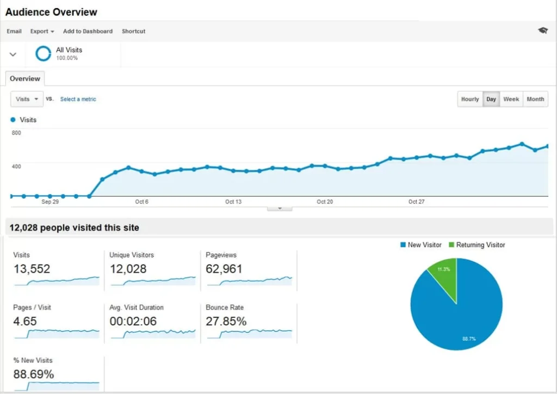Switch graph to Hourly view
Screen dimensions: 557x394
[x=470, y=99]
